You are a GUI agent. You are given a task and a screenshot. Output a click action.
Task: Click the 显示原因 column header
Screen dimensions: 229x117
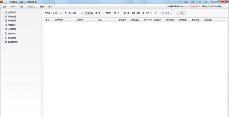pos(210,20)
